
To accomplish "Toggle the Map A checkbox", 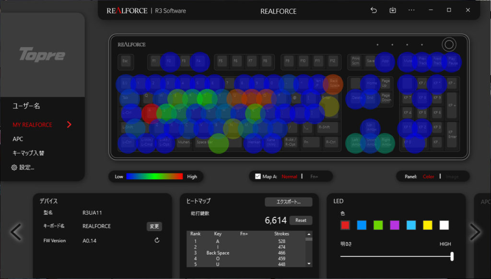I will (258, 176).
